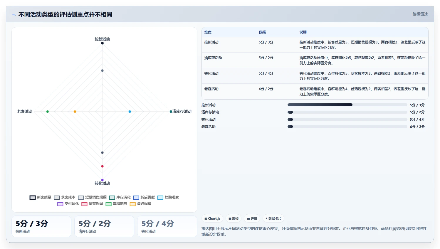Click the 路径雷达 label in the header
The image size is (440, 249).
pos(420,14)
